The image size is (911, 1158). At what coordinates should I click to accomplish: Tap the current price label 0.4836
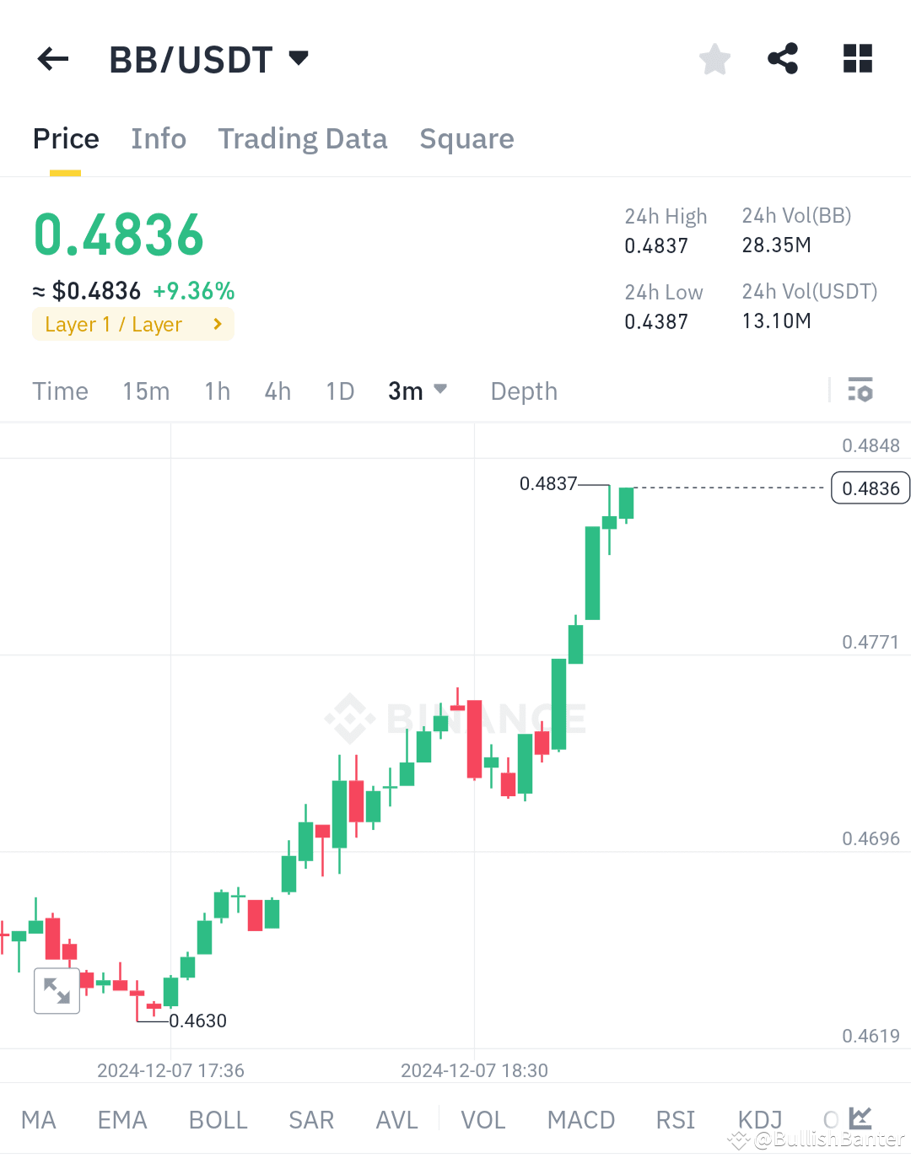point(870,487)
